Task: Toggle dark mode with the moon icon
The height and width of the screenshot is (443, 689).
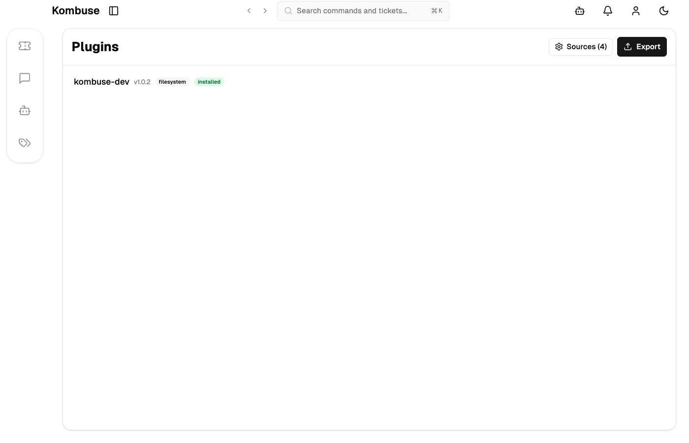Action: click(x=663, y=10)
